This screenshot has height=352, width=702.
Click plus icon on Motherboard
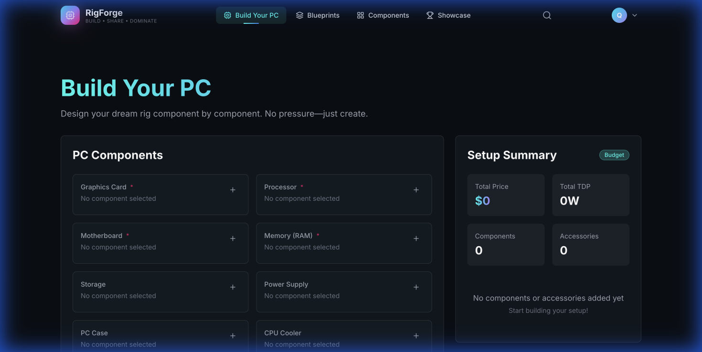pyautogui.click(x=233, y=238)
